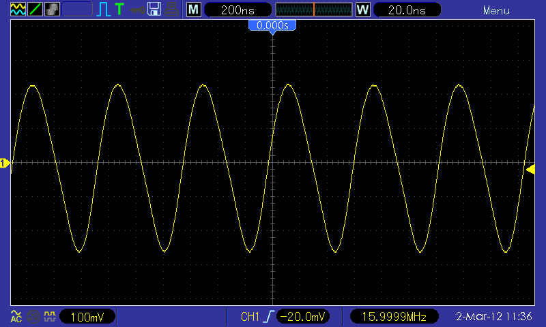Click the gray key lock icon

tap(137, 10)
